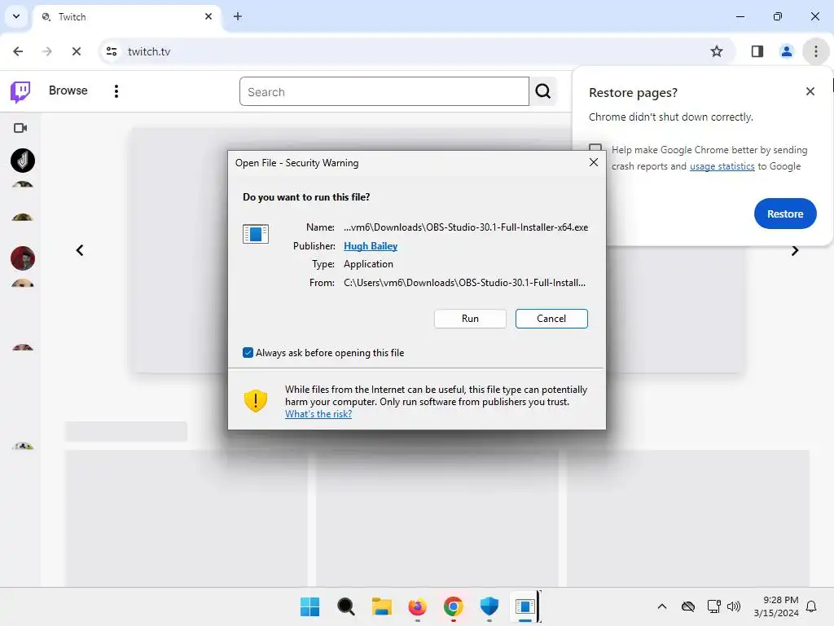Close the Open File Security Warning dialog

pos(594,162)
